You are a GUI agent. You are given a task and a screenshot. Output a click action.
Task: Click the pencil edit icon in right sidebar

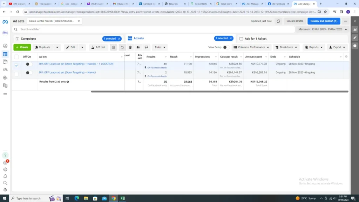(x=355, y=38)
